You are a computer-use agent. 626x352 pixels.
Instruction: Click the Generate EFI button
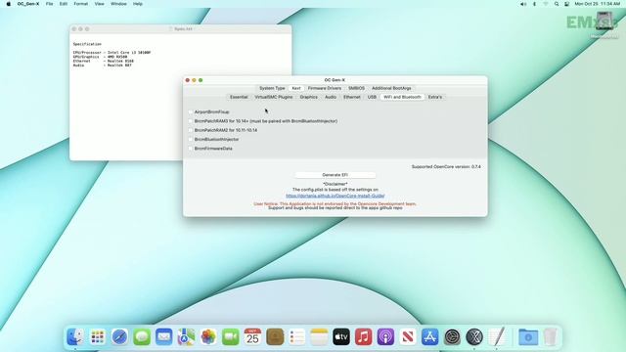[x=335, y=175]
